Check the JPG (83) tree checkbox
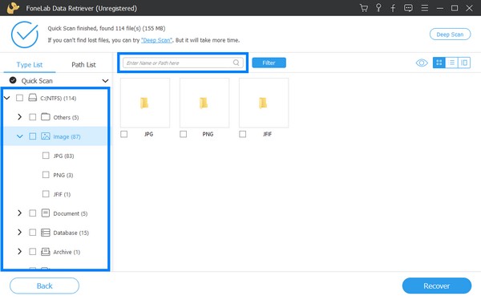The height and width of the screenshot is (304, 481). (46, 156)
